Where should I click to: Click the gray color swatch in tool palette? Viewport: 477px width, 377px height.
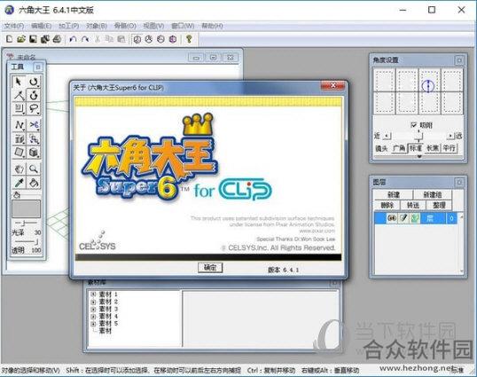27,208
